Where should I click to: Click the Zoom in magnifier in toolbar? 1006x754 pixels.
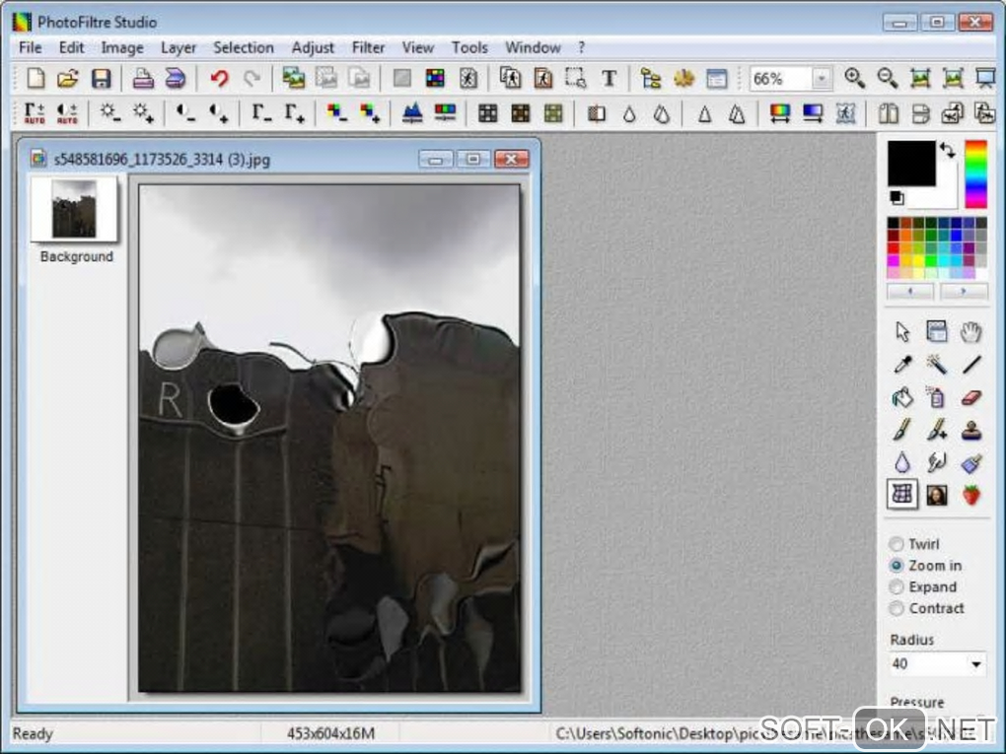[x=854, y=78]
